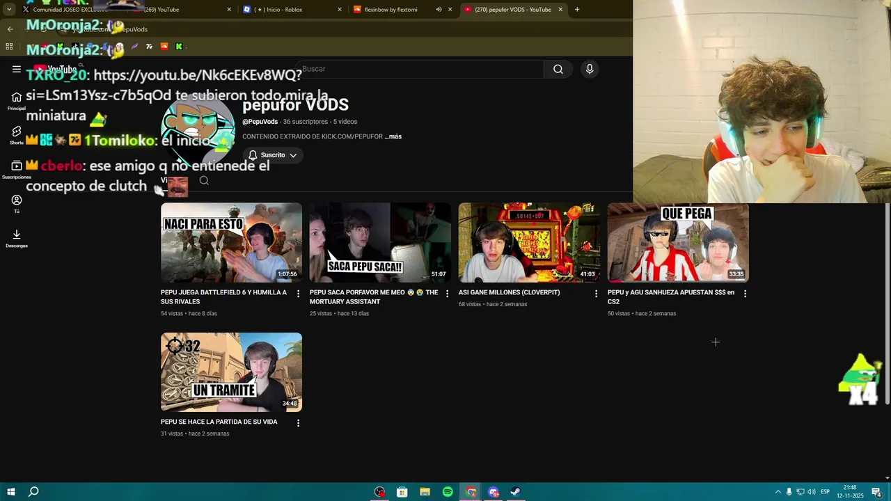Open options menu for Cloverpit video
This screenshot has width=891, height=501.
click(x=597, y=294)
